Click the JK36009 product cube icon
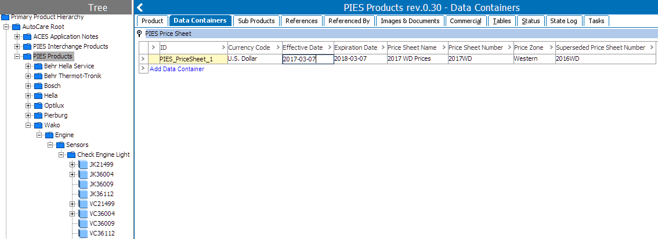 pyautogui.click(x=82, y=184)
